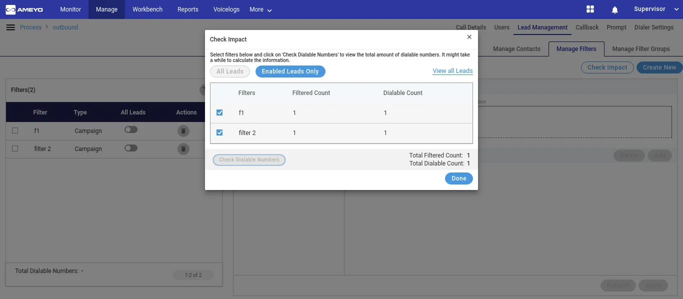The width and height of the screenshot is (683, 299).
Task: Delete filter 2 with the trash icon
Action: 183,148
